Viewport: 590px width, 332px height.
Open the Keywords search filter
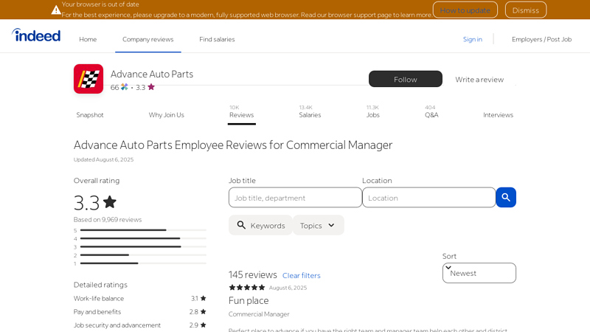coord(260,225)
